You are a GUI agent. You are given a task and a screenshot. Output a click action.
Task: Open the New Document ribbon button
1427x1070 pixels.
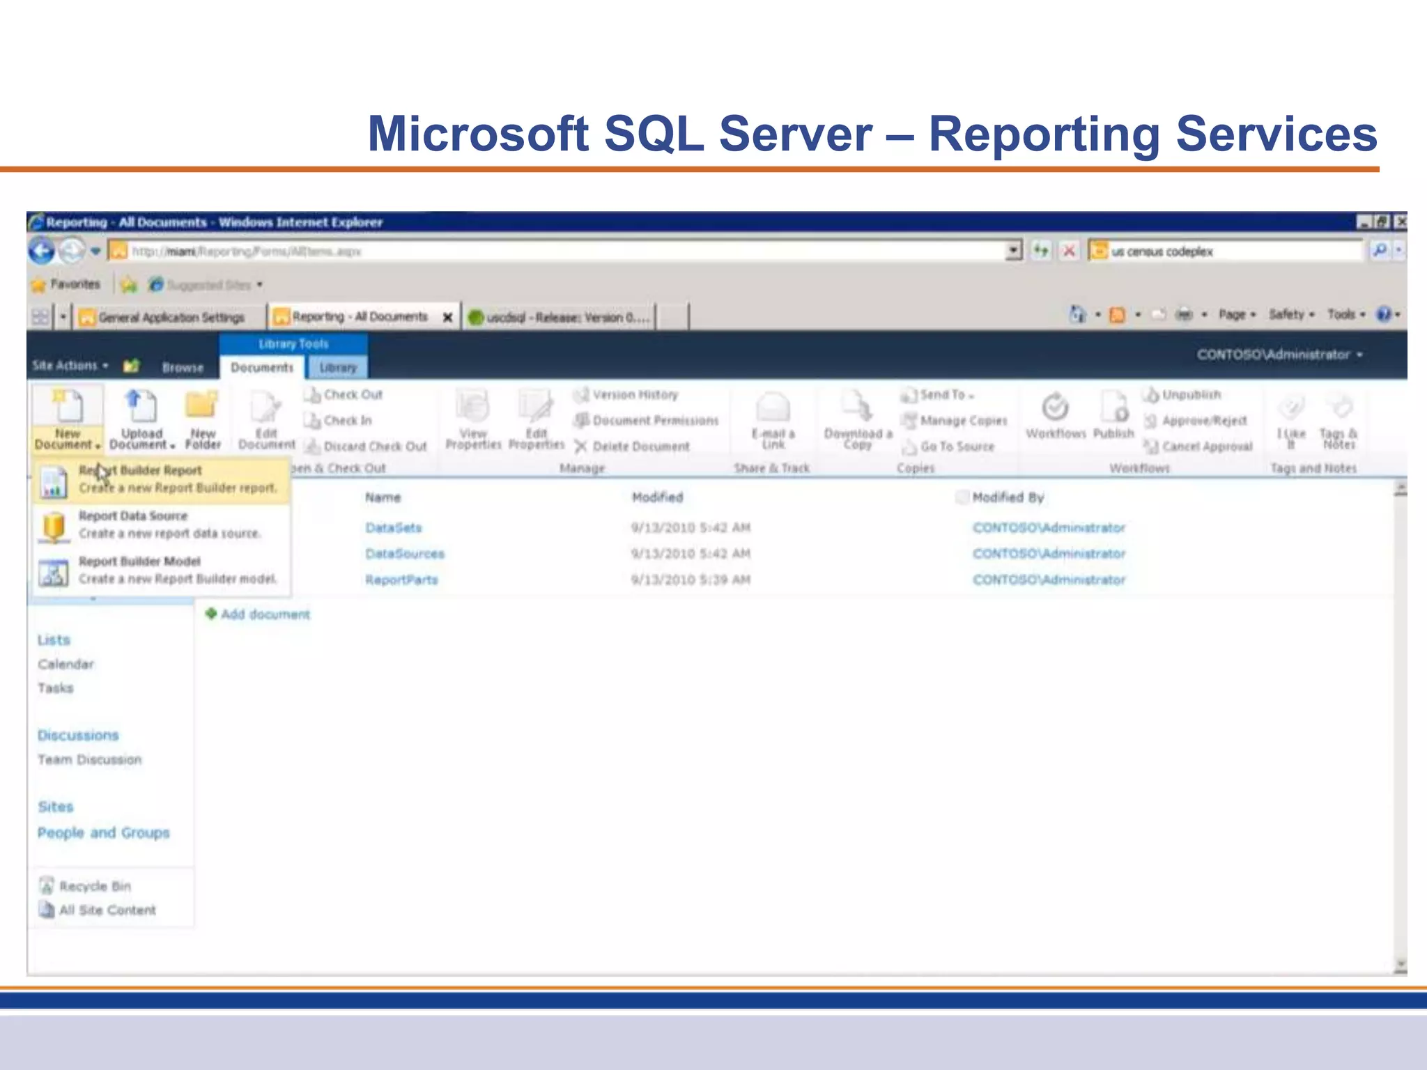click(68, 420)
